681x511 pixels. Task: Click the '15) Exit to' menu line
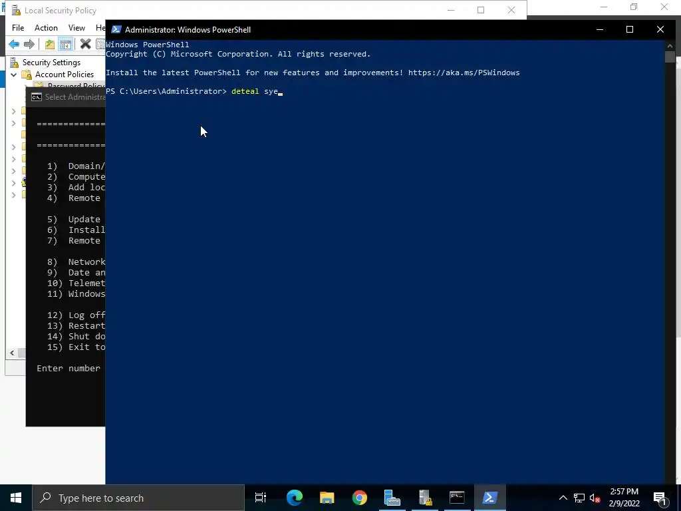click(76, 347)
